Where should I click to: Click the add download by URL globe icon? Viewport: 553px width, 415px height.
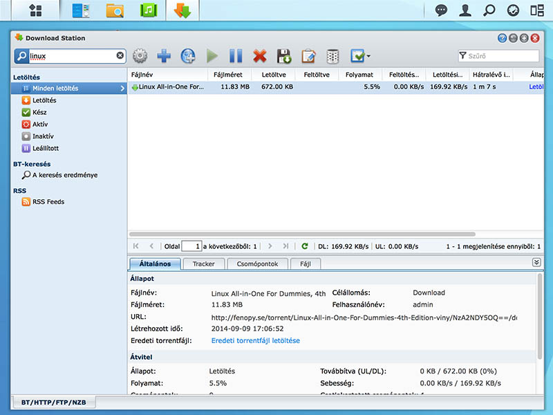[x=187, y=56]
